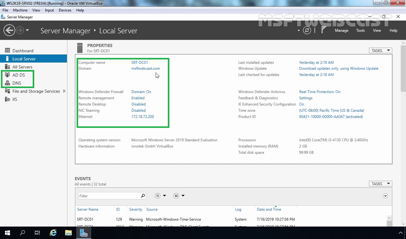Click the IIS role icon

pos(7,99)
